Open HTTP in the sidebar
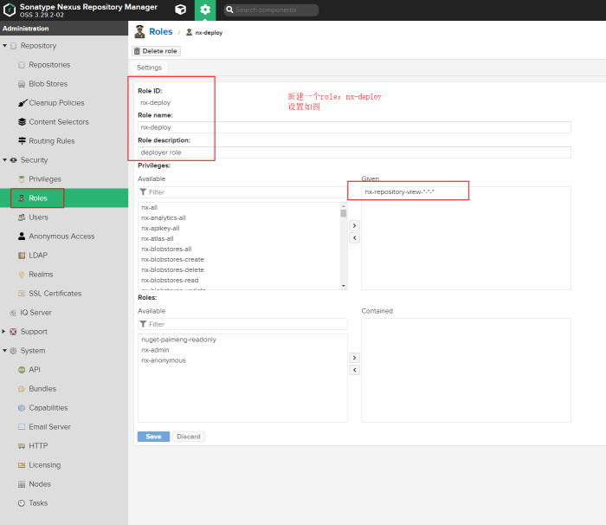Screen dimensions: 606x525 (x=38, y=445)
